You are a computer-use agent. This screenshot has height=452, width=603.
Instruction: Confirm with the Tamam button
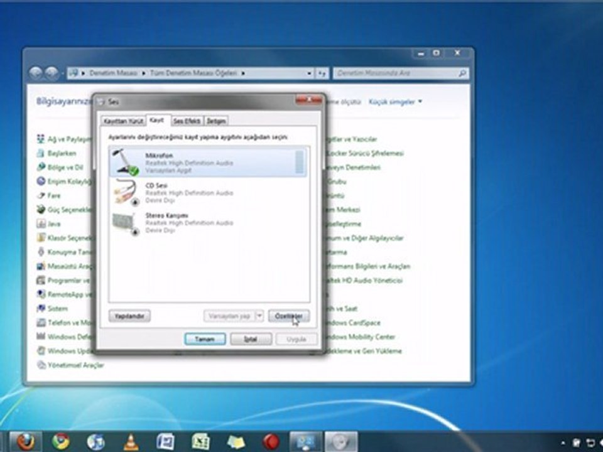click(205, 340)
